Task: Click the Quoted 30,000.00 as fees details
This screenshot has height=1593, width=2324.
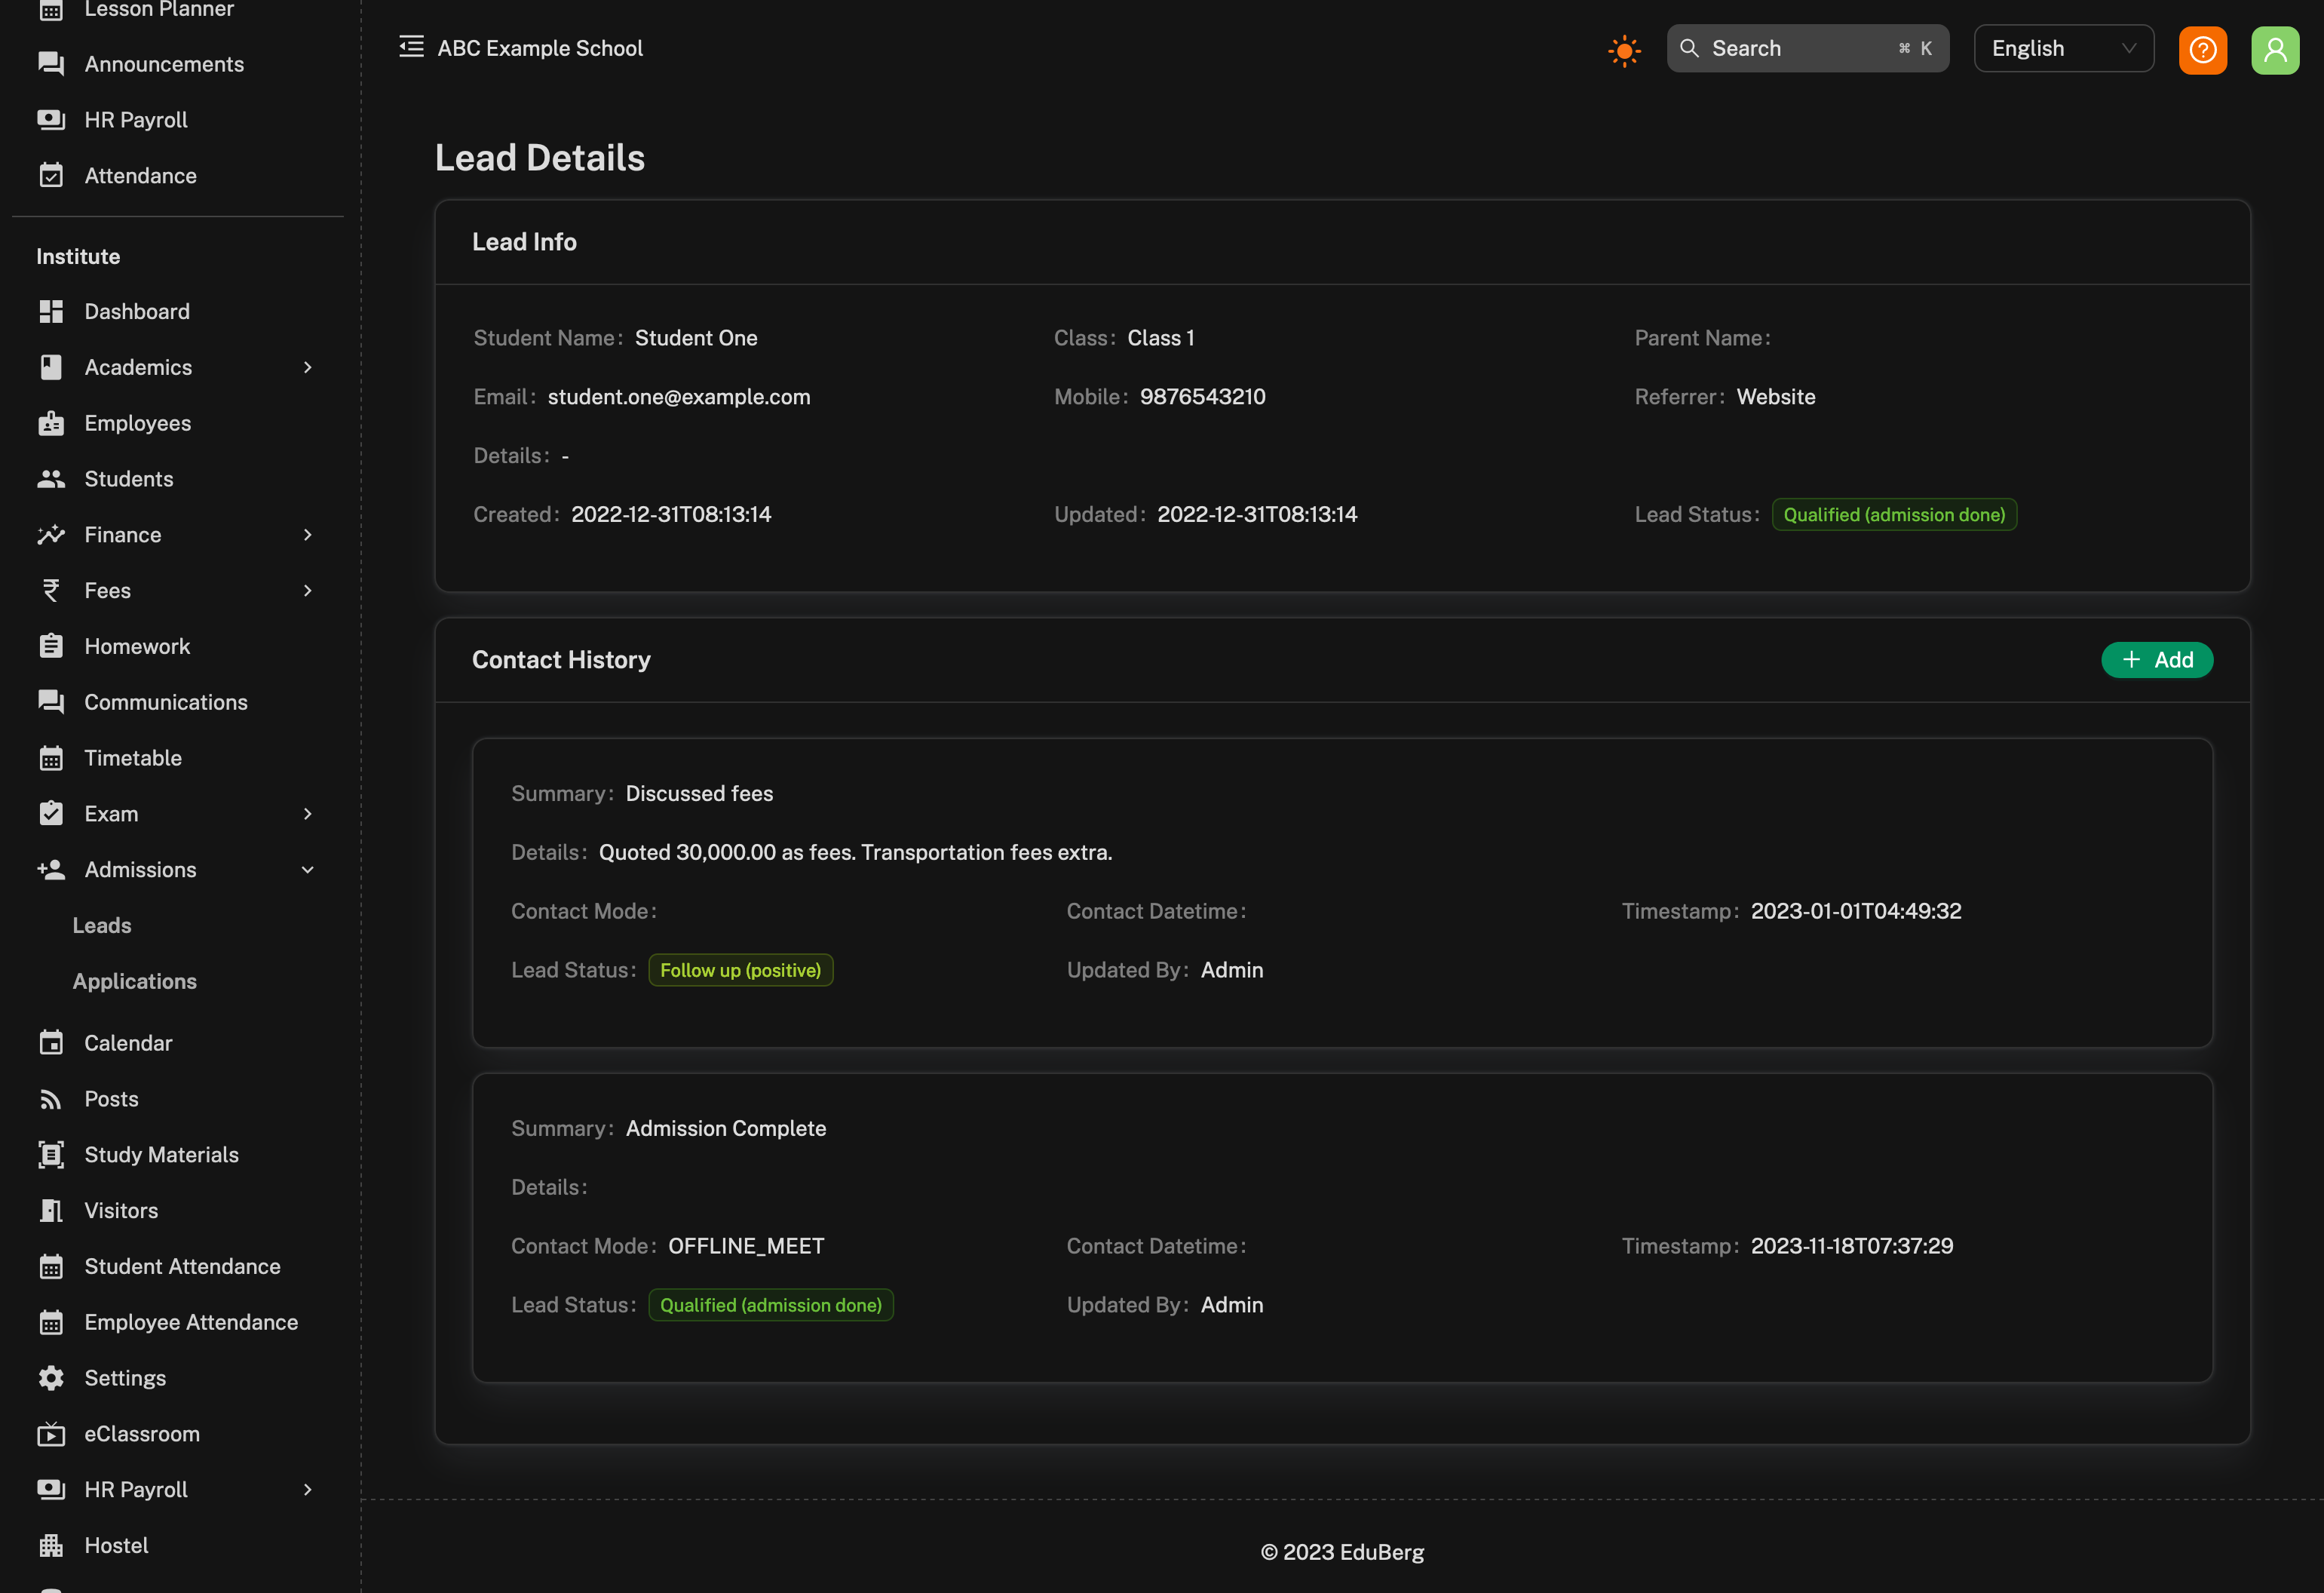Action: coord(855,852)
